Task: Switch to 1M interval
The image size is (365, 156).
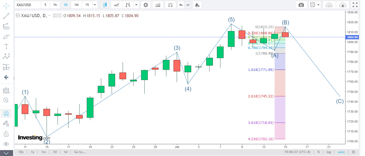Action: 76,5
